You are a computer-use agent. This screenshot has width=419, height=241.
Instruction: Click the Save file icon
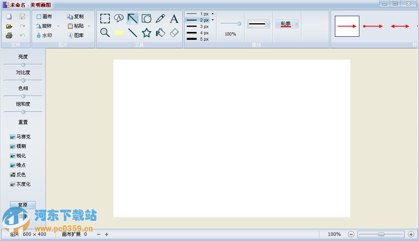pos(23,17)
